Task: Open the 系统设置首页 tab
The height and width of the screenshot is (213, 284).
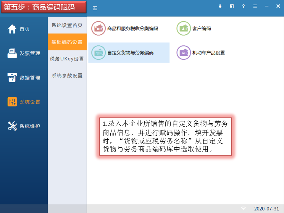Action: click(67, 25)
